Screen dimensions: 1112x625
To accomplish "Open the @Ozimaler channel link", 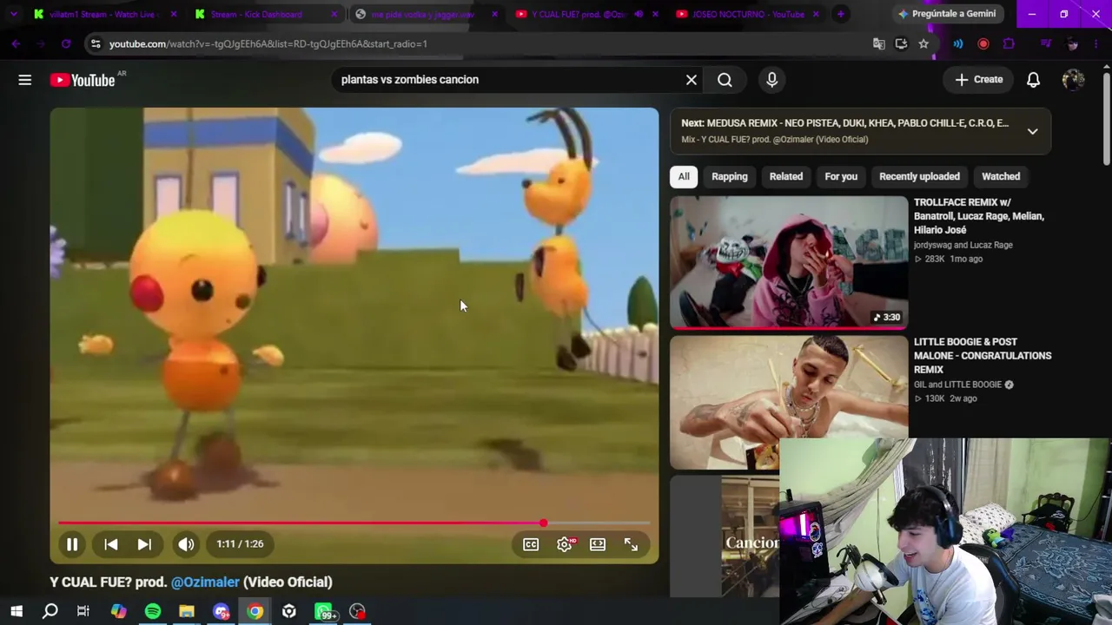I will pos(205,582).
